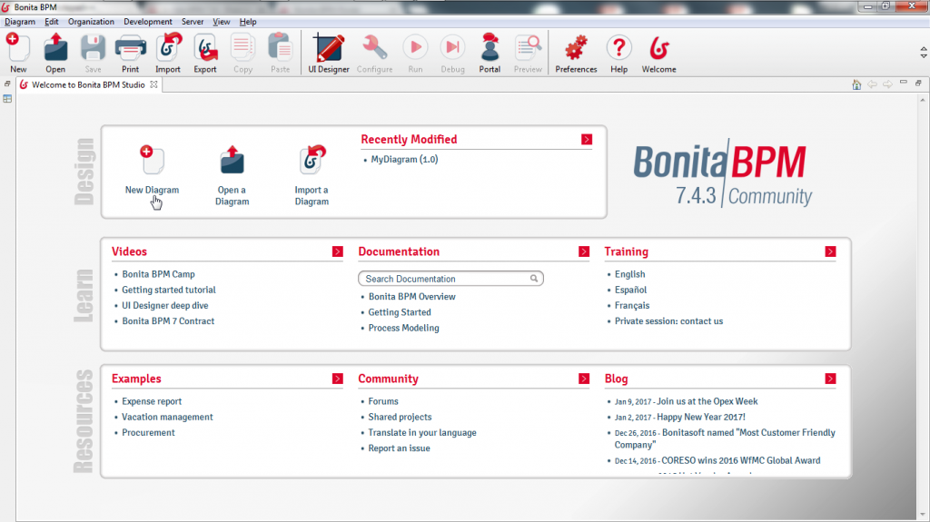Close the Welcome to Bonita BPM Studio tab

153,84
